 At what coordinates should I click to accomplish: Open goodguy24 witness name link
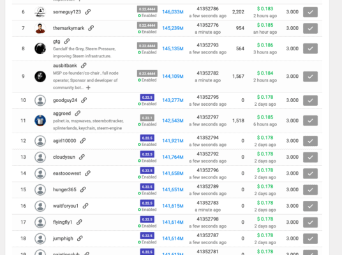coord(65,100)
